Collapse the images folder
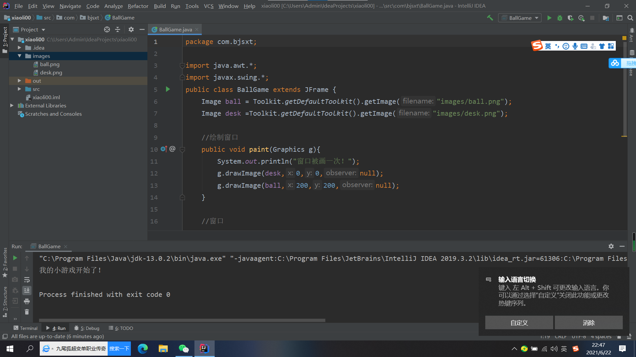 click(x=20, y=56)
